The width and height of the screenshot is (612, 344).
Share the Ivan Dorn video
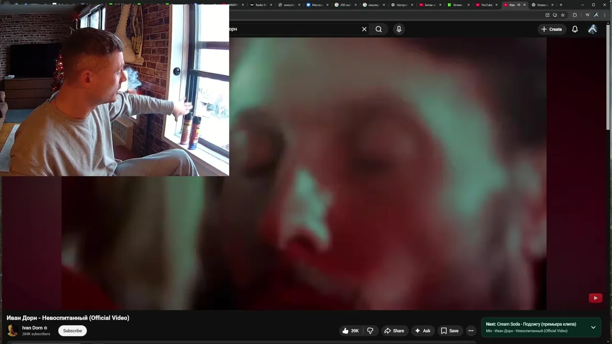coord(394,331)
